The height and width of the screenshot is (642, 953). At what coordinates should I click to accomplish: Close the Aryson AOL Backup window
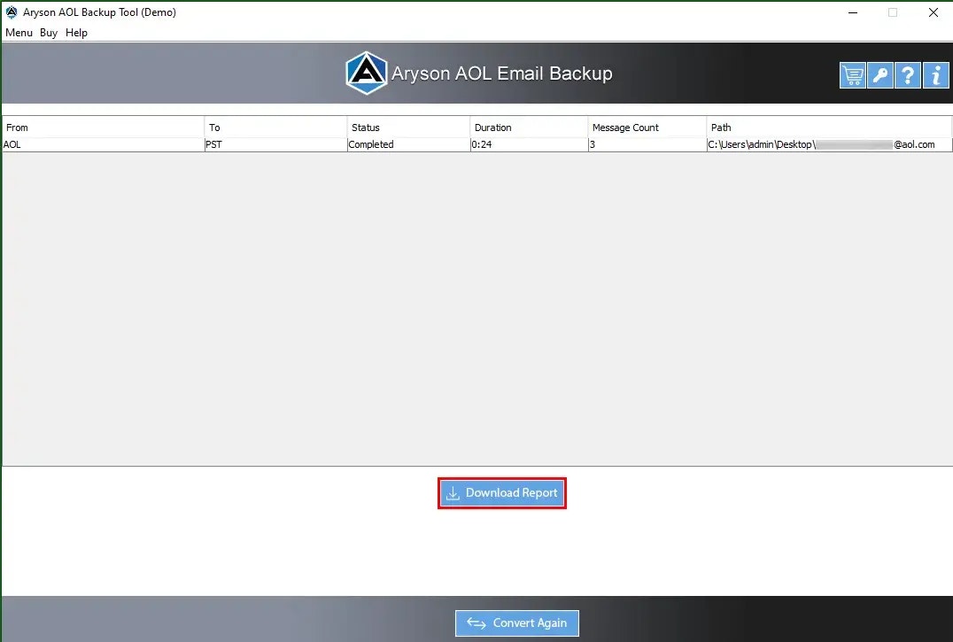pyautogui.click(x=933, y=12)
